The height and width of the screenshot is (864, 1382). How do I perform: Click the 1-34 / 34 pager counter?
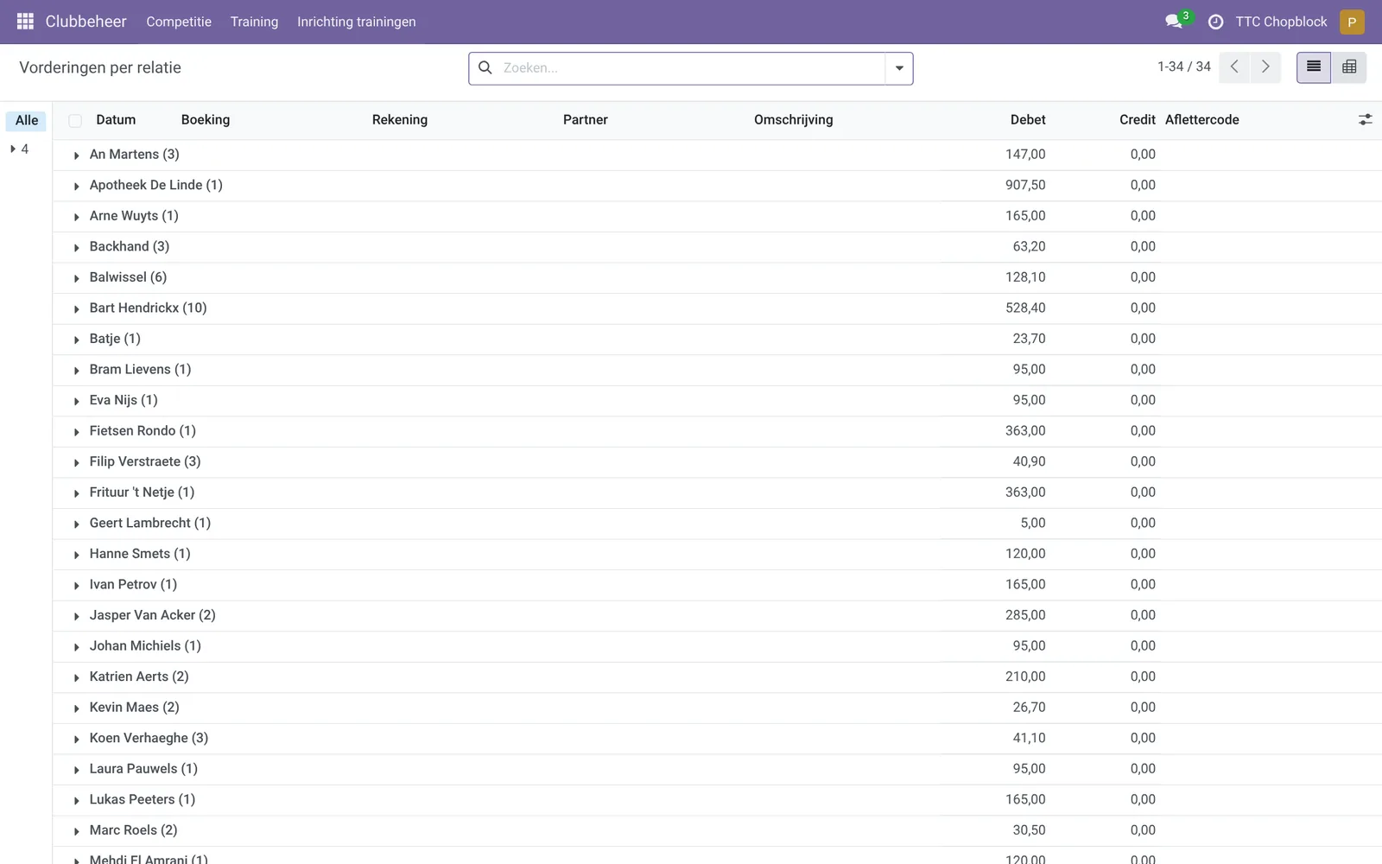(1183, 67)
